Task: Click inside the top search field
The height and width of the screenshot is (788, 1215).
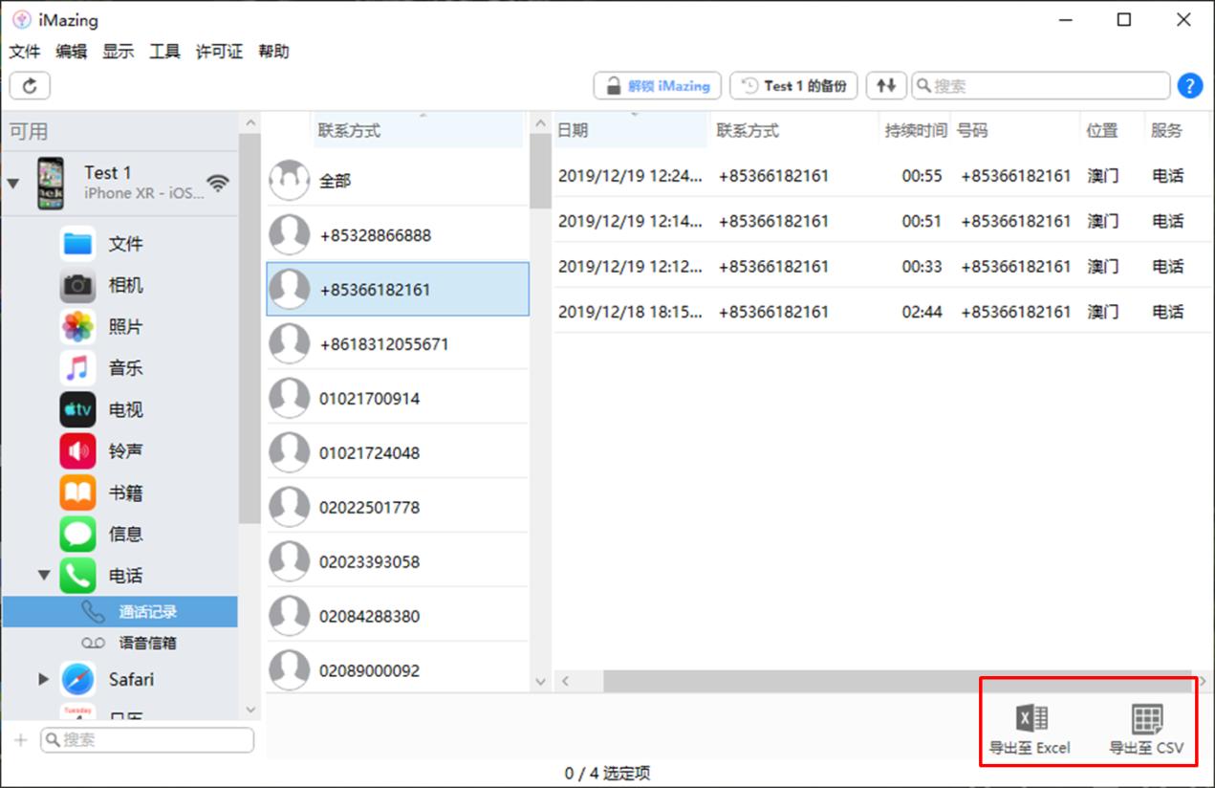Action: (1042, 85)
